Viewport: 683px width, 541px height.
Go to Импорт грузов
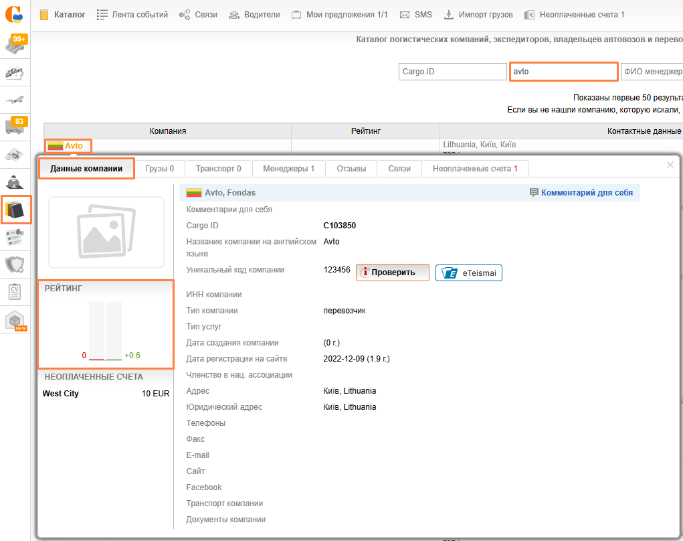coord(478,14)
